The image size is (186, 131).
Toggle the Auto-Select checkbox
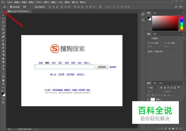pos(11,7)
